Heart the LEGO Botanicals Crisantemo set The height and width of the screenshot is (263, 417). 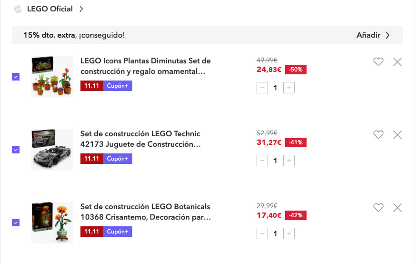point(378,208)
